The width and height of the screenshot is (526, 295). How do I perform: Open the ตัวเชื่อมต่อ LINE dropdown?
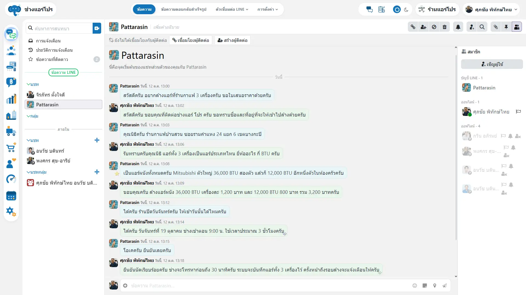(232, 9)
